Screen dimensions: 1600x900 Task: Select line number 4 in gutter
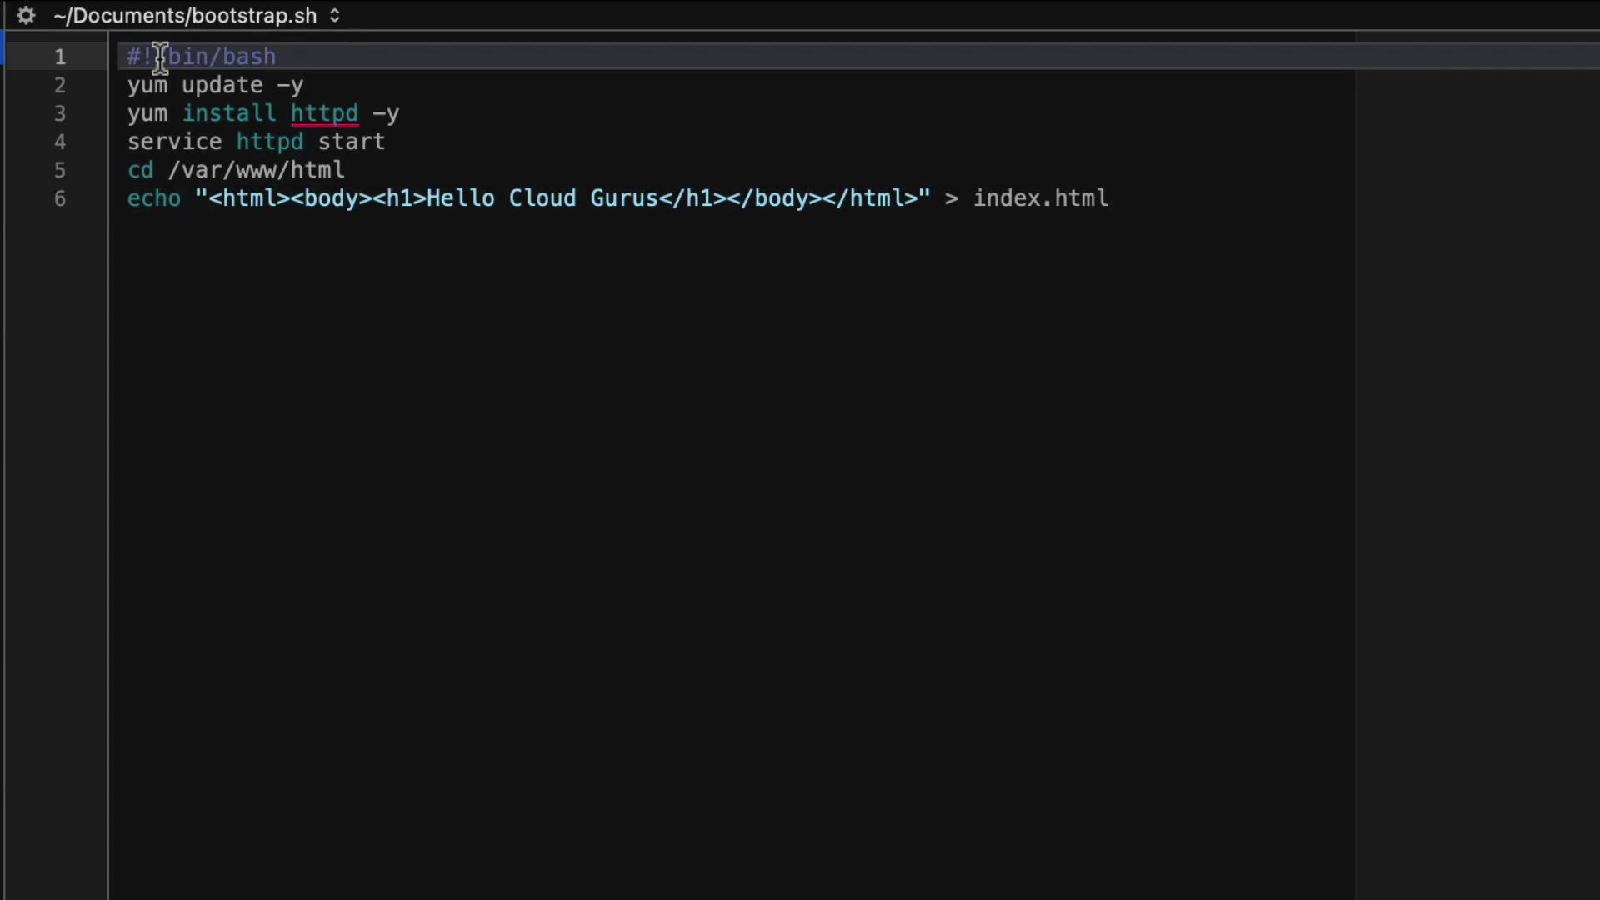click(60, 142)
